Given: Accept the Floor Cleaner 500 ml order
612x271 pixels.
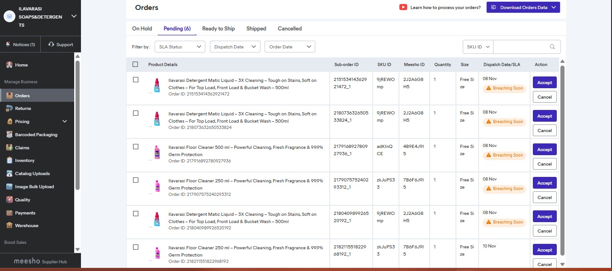Looking at the screenshot, I should pos(544,149).
